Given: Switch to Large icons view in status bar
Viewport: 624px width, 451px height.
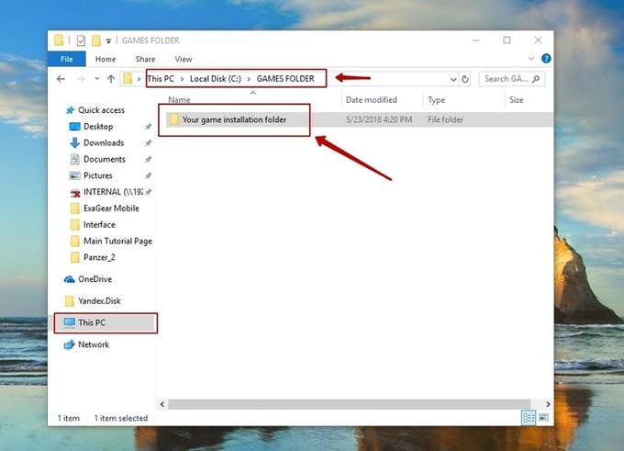Looking at the screenshot, I should tap(542, 418).
